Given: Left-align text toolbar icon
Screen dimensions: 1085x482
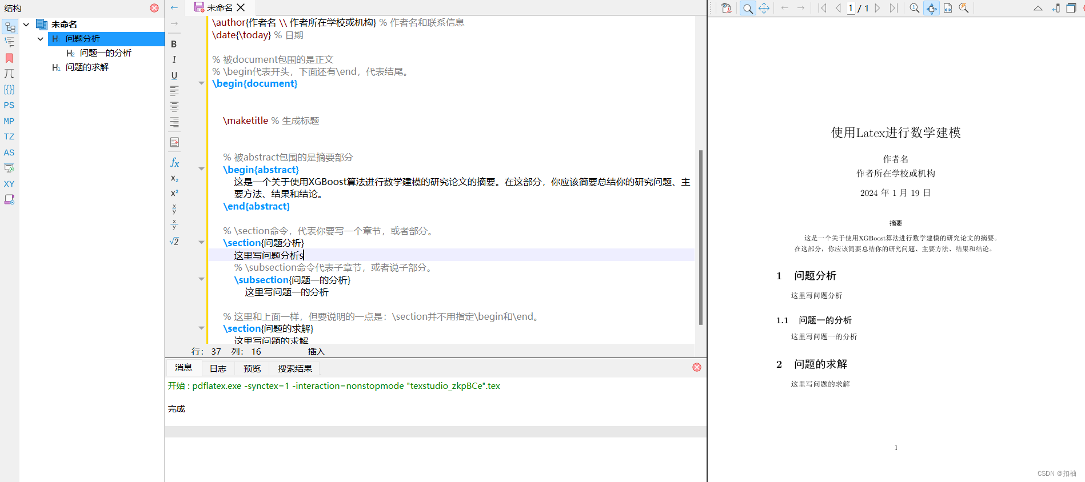Looking at the screenshot, I should tap(174, 91).
